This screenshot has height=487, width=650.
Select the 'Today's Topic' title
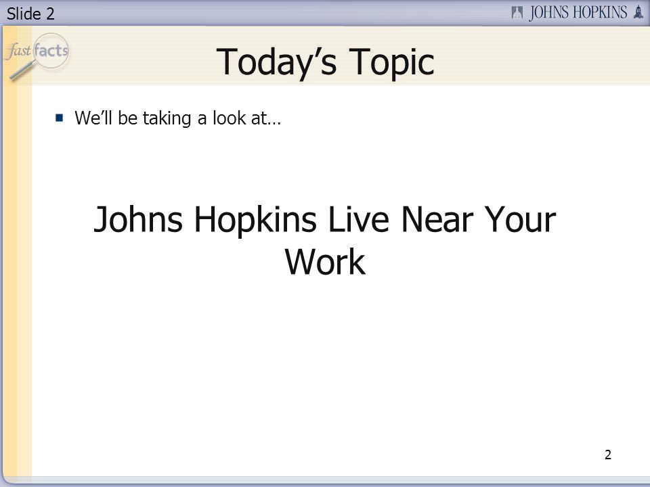(x=326, y=62)
